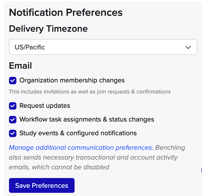The image size is (202, 196).
Task: Click the Email section heading
Action: pos(20,66)
